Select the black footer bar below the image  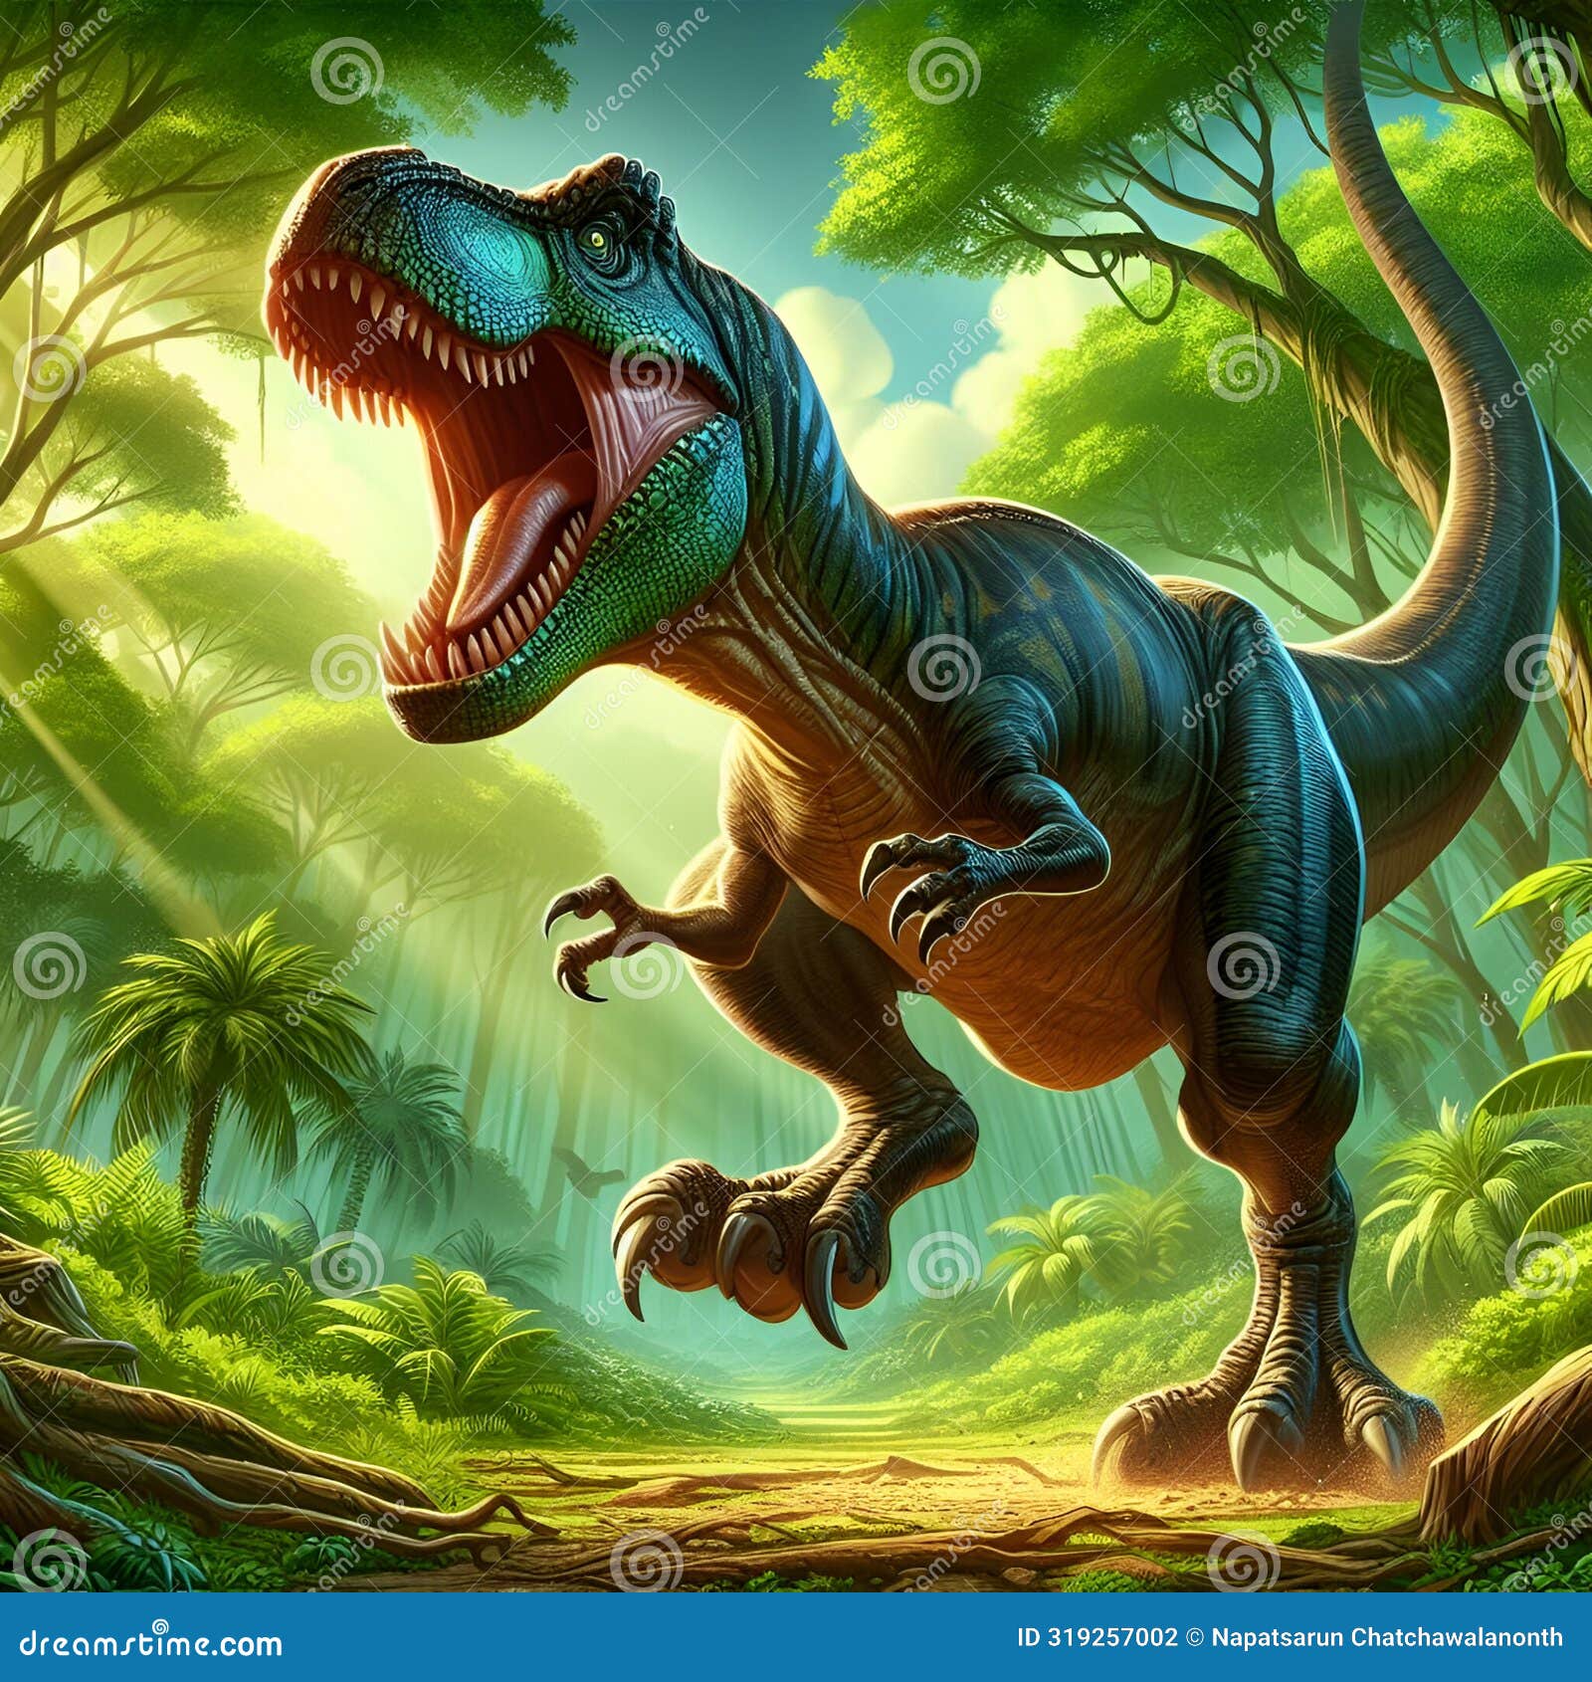(x=796, y=1637)
